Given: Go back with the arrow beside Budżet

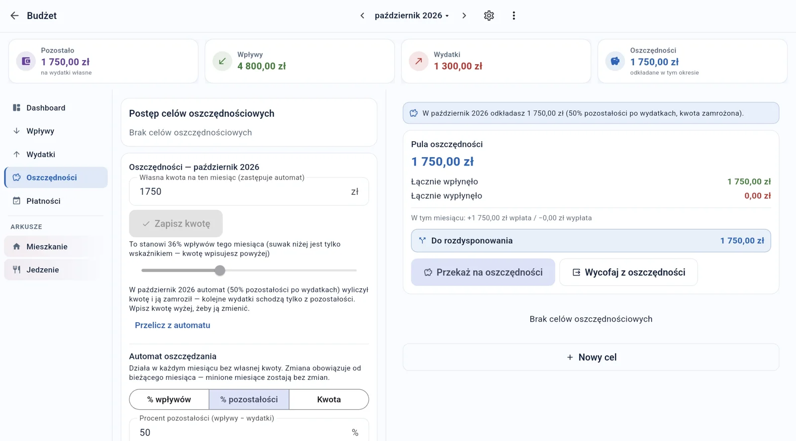Looking at the screenshot, I should click(x=14, y=15).
